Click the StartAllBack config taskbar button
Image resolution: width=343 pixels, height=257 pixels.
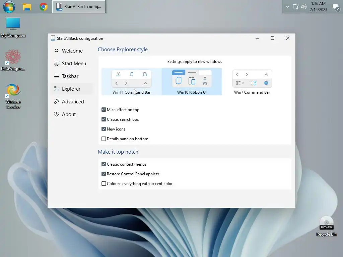[x=79, y=7]
